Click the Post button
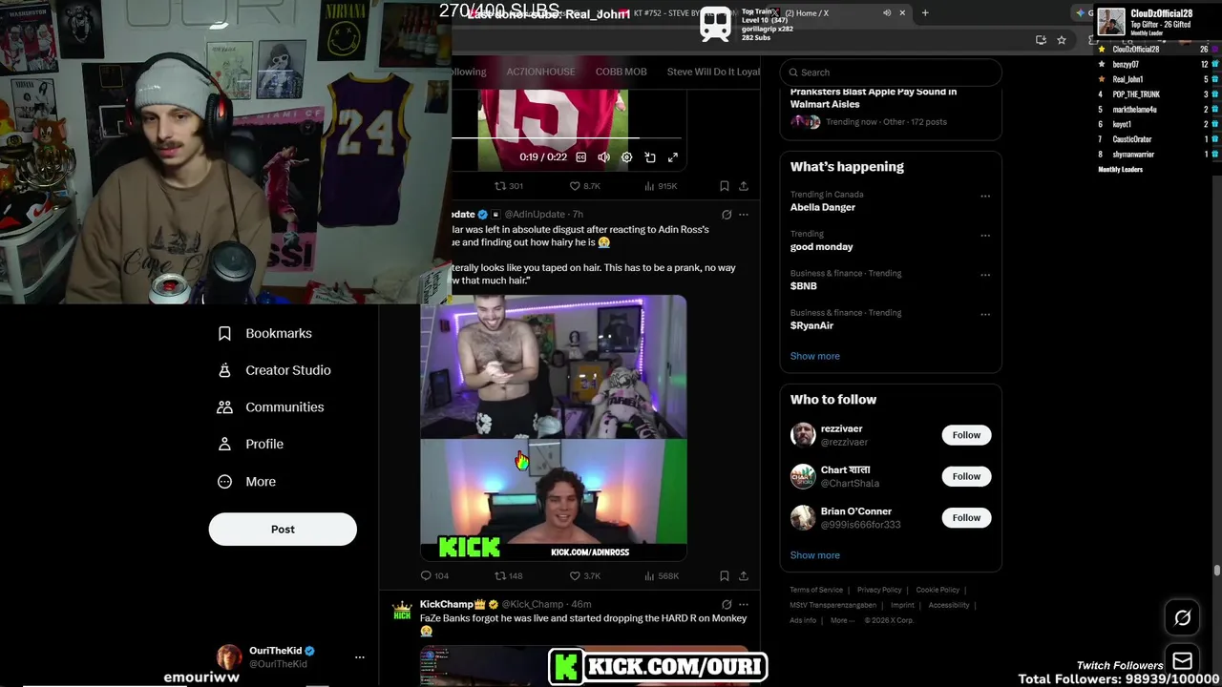This screenshot has width=1222, height=687. tap(283, 530)
